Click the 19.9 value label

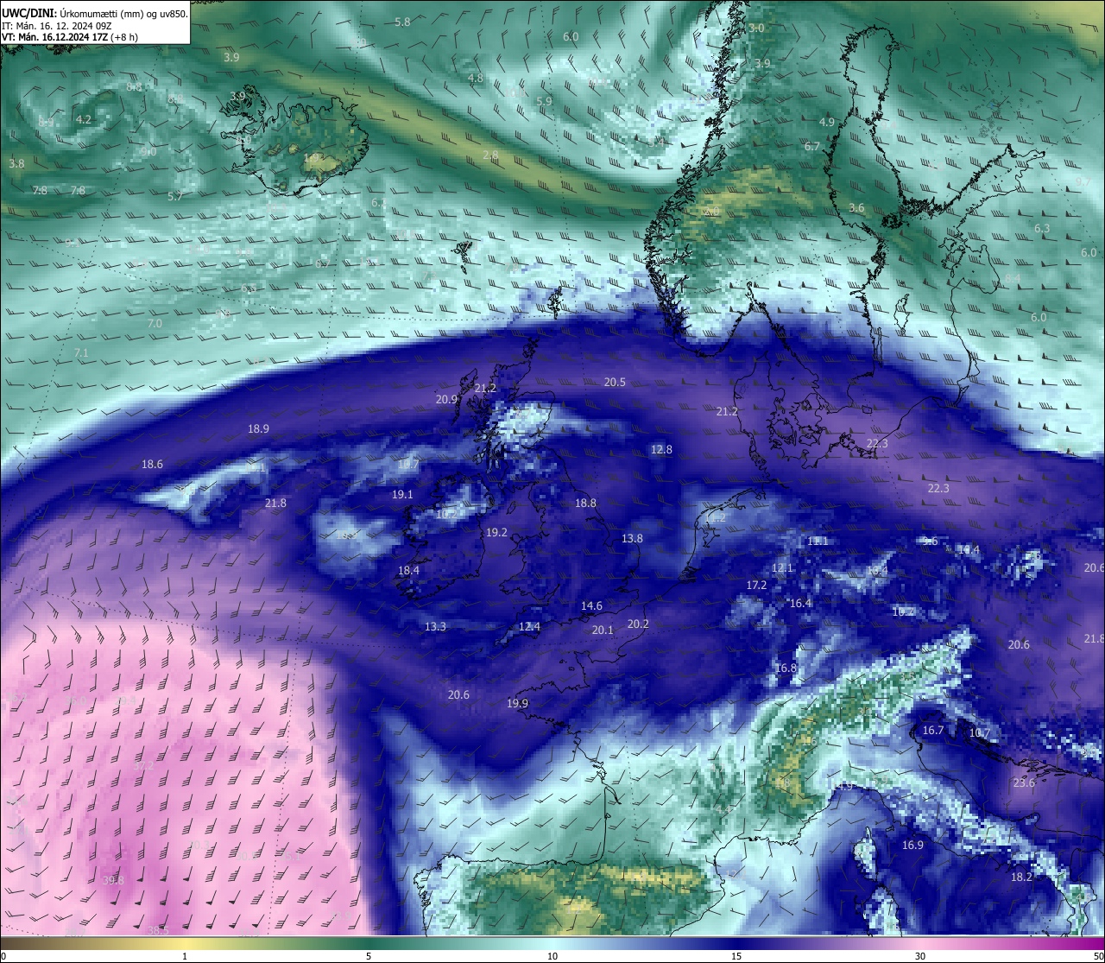(x=517, y=703)
